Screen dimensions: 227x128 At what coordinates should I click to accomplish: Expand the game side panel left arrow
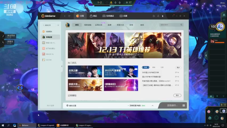[x=206, y=55]
